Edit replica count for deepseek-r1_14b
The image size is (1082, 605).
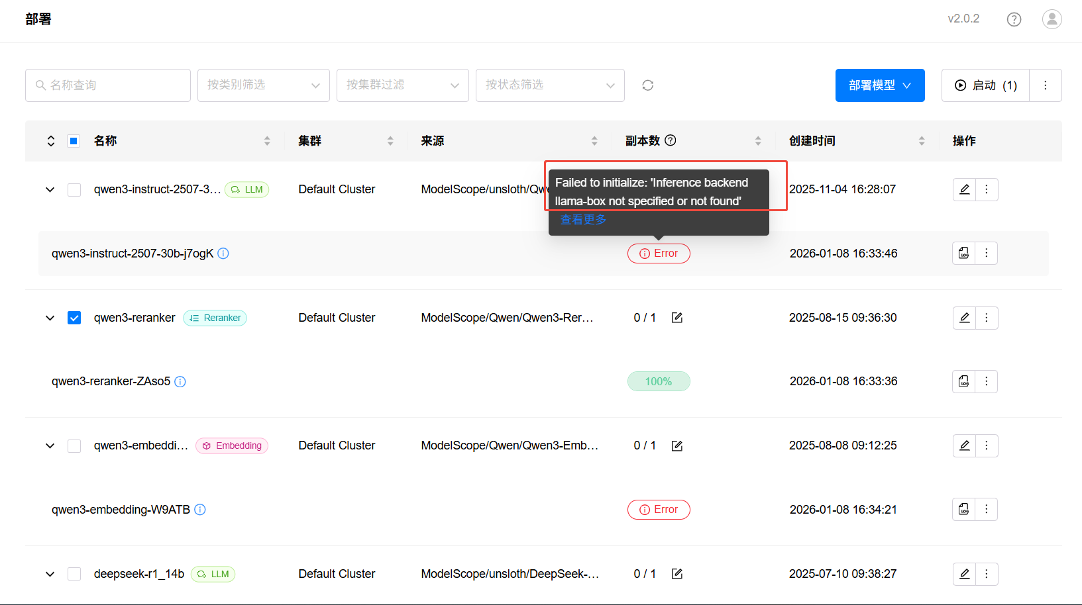[677, 574]
